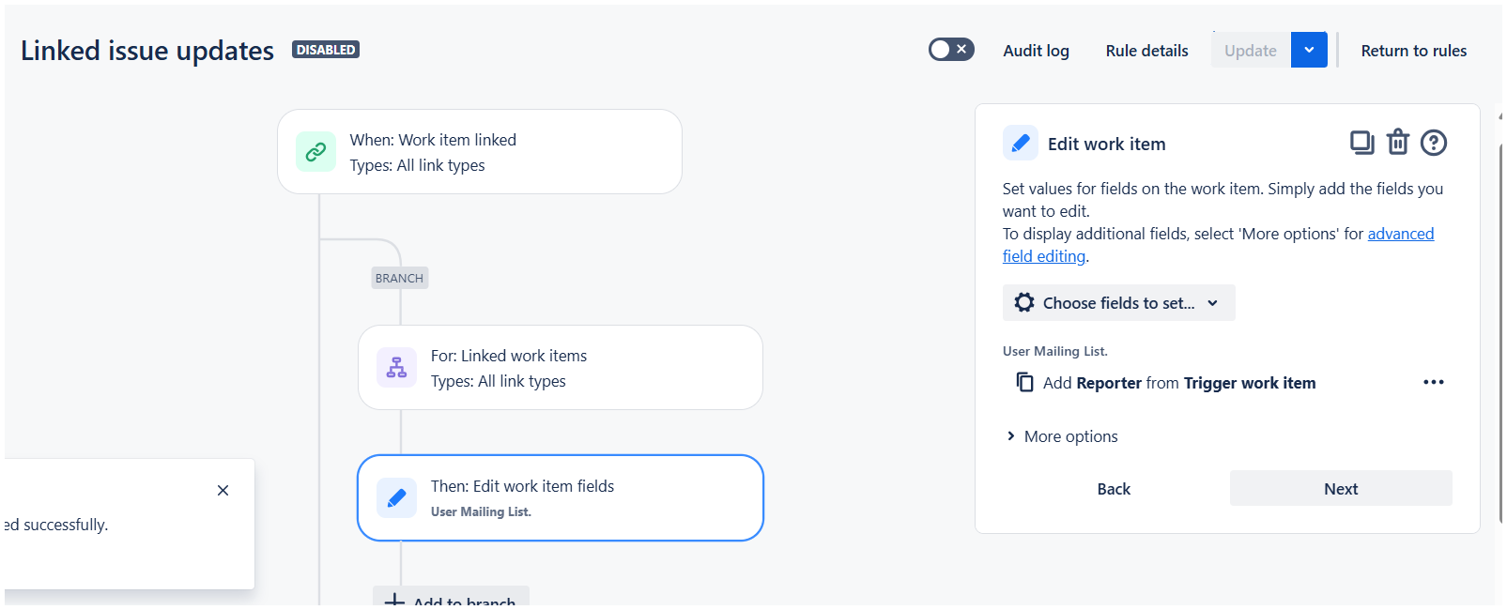Click the Edit work item pencil icon

click(x=1020, y=143)
